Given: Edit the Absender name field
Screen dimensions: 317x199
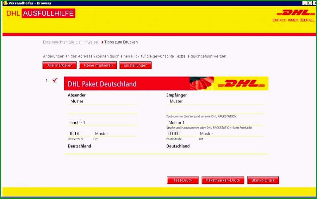Looking at the screenshot, I should 103,101.
